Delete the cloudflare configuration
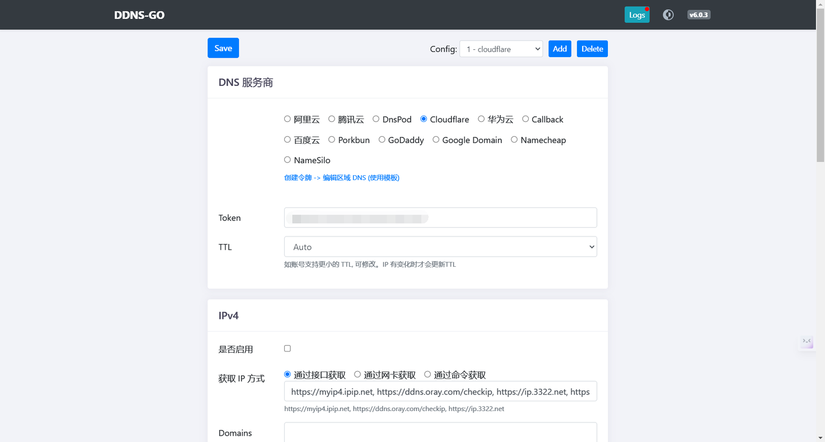The image size is (825, 442). tap(592, 49)
